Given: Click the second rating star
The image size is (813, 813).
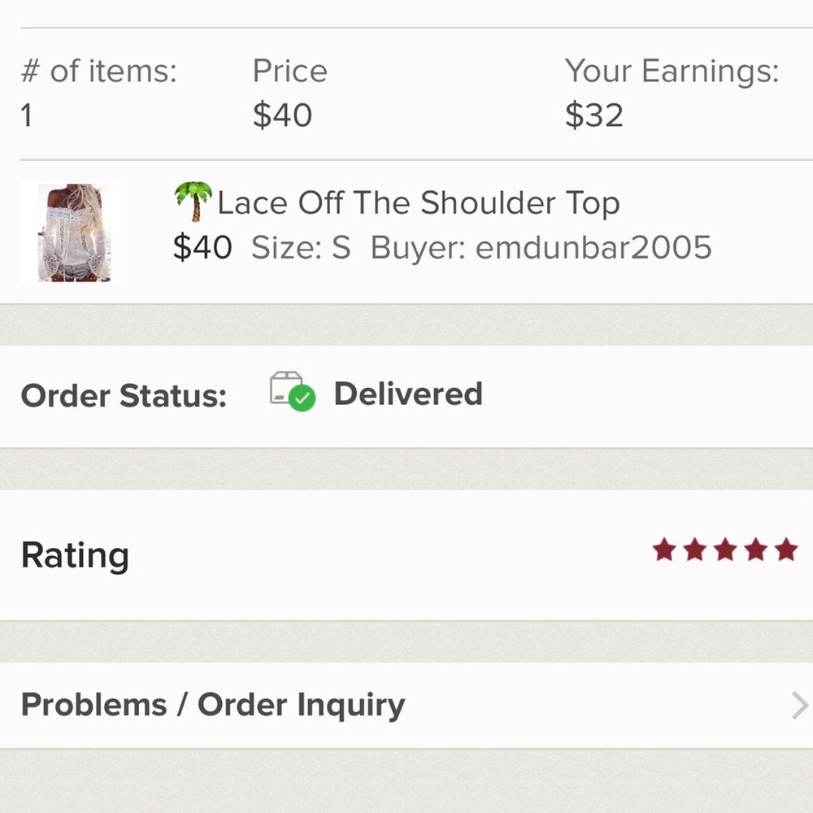Looking at the screenshot, I should pyautogui.click(x=695, y=550).
